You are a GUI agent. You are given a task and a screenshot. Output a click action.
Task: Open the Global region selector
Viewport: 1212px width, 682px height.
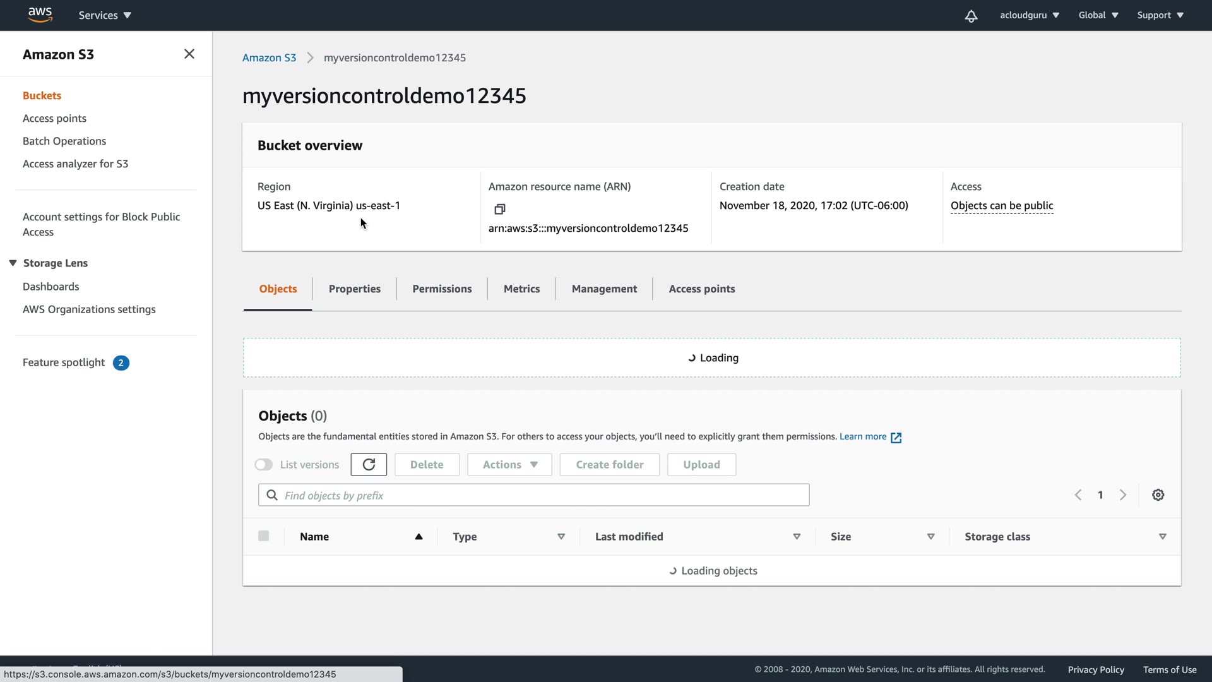coord(1098,15)
